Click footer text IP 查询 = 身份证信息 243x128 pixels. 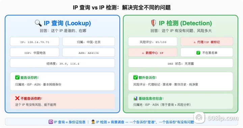point(70,122)
